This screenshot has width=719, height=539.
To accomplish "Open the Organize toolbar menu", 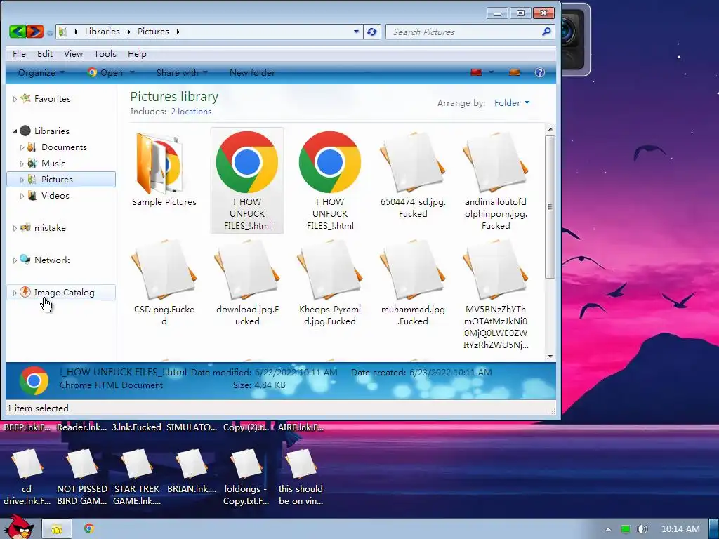I will 41,72.
